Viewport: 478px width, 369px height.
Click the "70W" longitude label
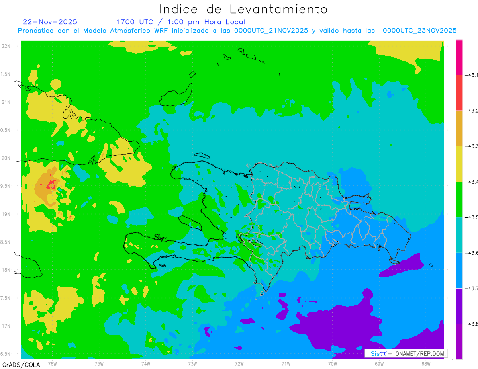pyautogui.click(x=333, y=363)
